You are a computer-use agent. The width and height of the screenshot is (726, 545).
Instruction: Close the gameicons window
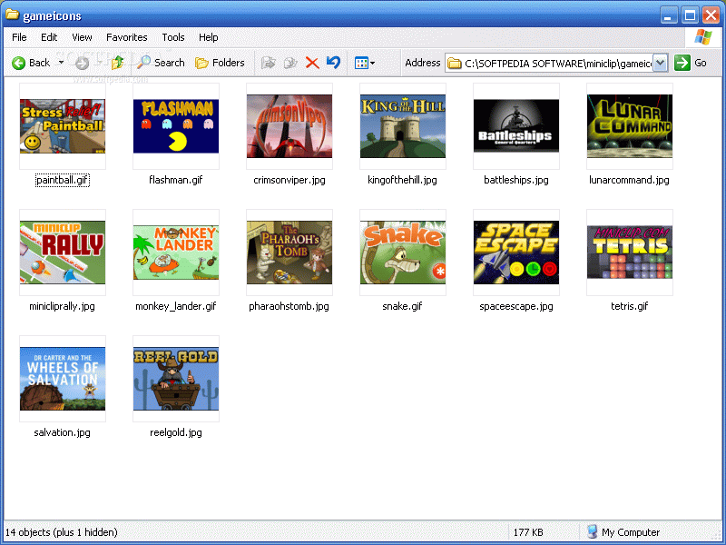click(x=711, y=15)
